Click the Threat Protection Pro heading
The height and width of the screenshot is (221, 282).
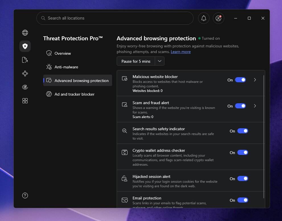pyautogui.click(x=73, y=38)
